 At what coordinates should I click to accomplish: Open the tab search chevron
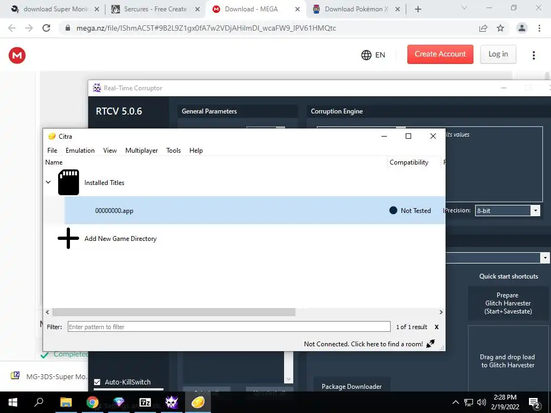[x=464, y=8]
